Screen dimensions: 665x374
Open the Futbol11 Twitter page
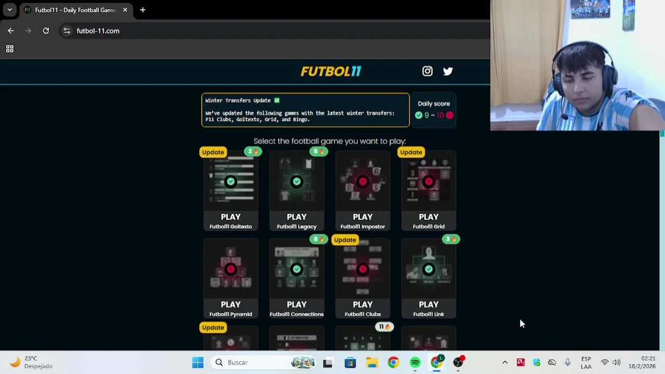(448, 71)
